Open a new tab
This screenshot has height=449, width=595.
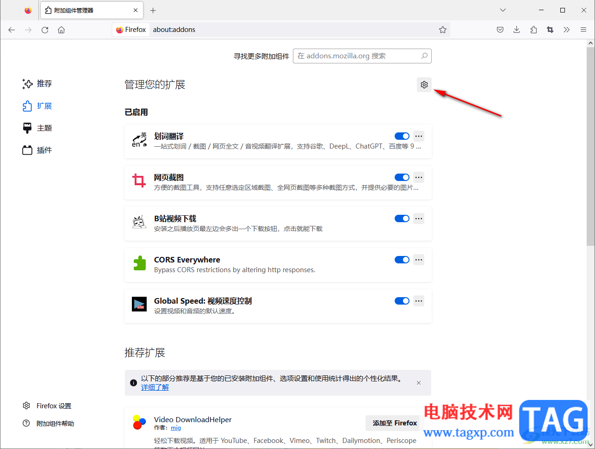153,10
